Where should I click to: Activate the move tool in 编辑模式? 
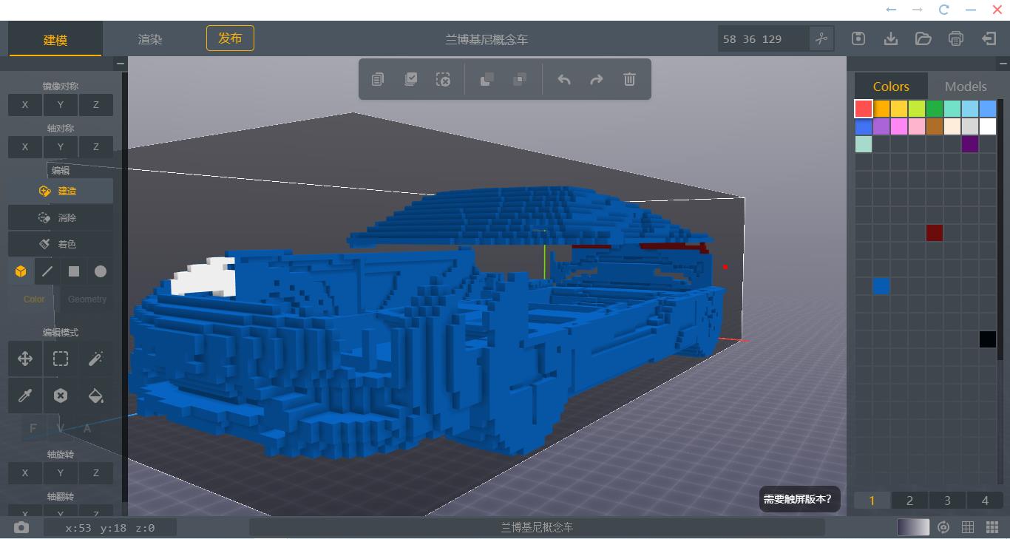25,359
